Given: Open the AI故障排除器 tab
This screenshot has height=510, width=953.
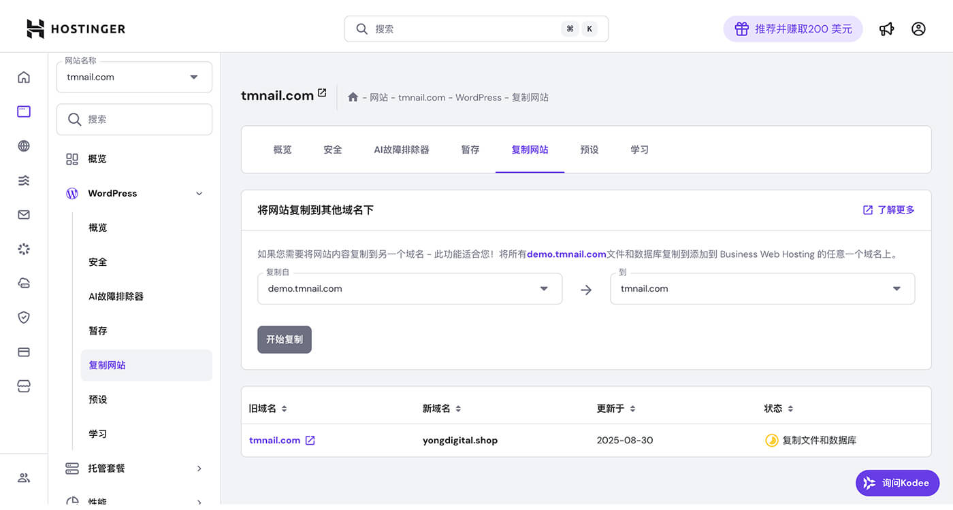Looking at the screenshot, I should point(402,150).
